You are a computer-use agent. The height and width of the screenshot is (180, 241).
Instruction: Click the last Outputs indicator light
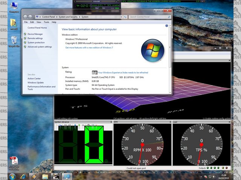[x=227, y=168]
